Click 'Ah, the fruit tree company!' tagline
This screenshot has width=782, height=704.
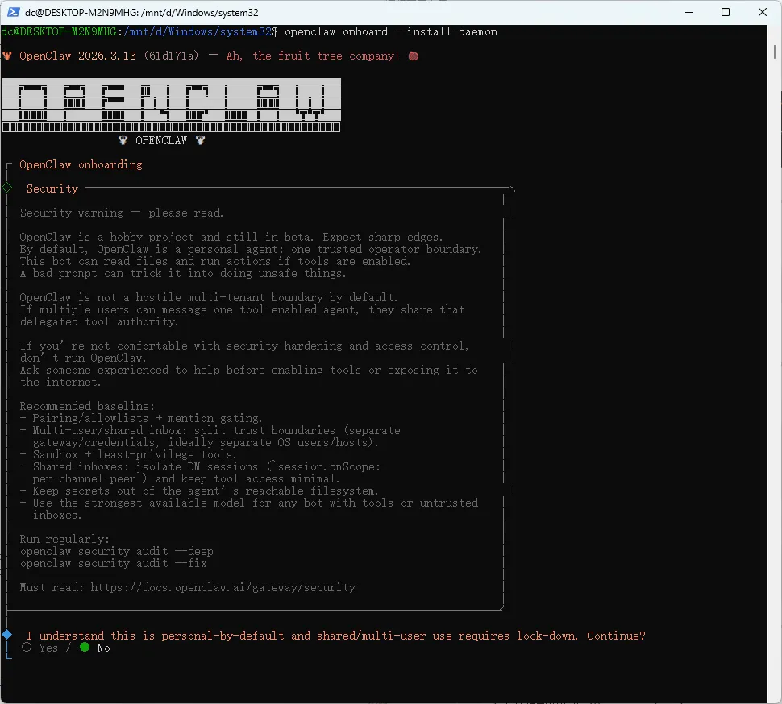[313, 56]
